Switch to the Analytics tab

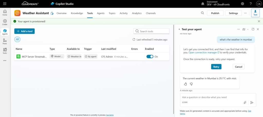(x=137, y=13)
